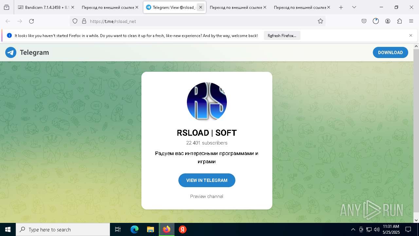Open Firefox account menu
Image resolution: width=419 pixels, height=236 pixels.
pyautogui.click(x=388, y=21)
